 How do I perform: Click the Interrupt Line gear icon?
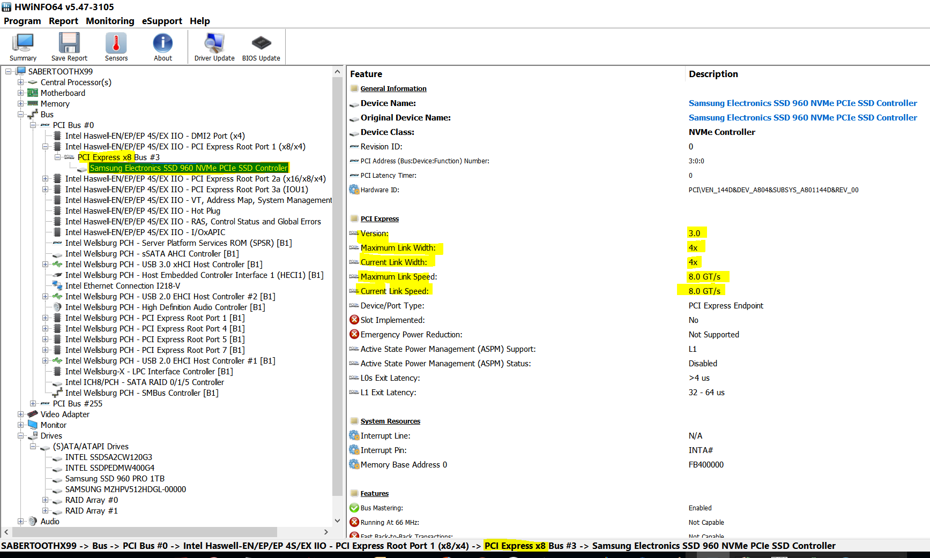pos(354,435)
